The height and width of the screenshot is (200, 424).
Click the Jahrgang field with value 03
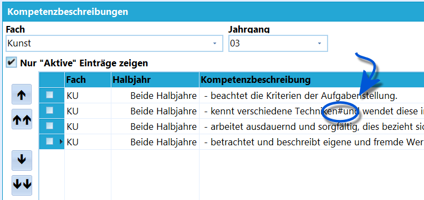278,44
